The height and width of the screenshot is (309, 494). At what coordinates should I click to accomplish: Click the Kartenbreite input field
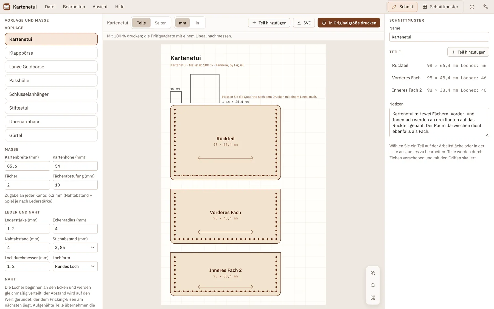coord(27,166)
